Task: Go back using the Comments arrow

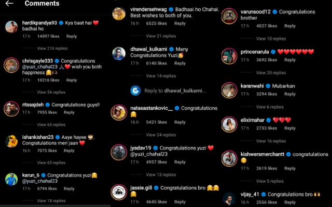Action: 9,4
